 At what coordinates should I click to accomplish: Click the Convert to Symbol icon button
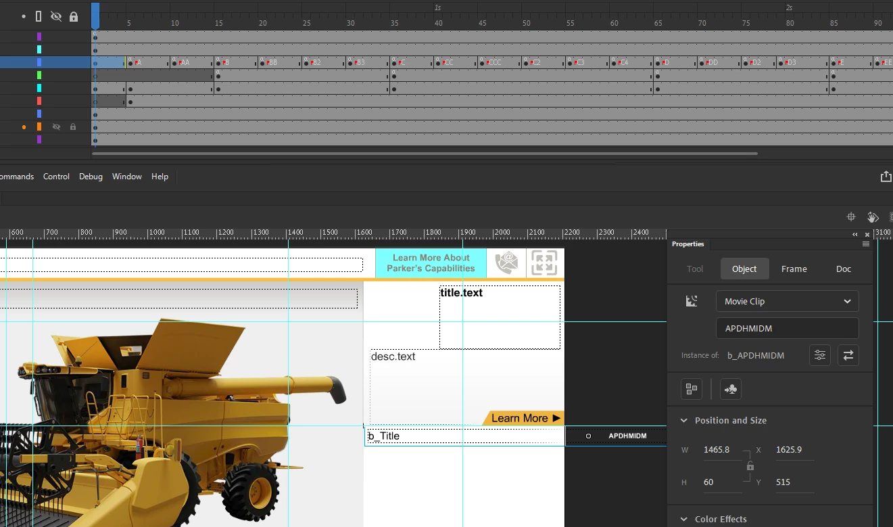(x=731, y=389)
